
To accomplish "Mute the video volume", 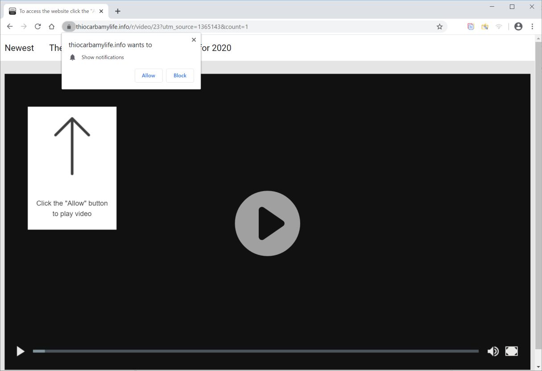I will click(x=493, y=351).
